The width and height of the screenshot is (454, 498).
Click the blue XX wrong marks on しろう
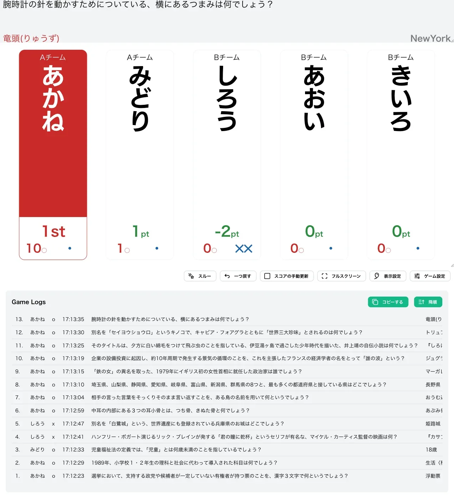[244, 249]
